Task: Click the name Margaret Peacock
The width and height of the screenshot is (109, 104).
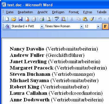Action: click(32, 68)
